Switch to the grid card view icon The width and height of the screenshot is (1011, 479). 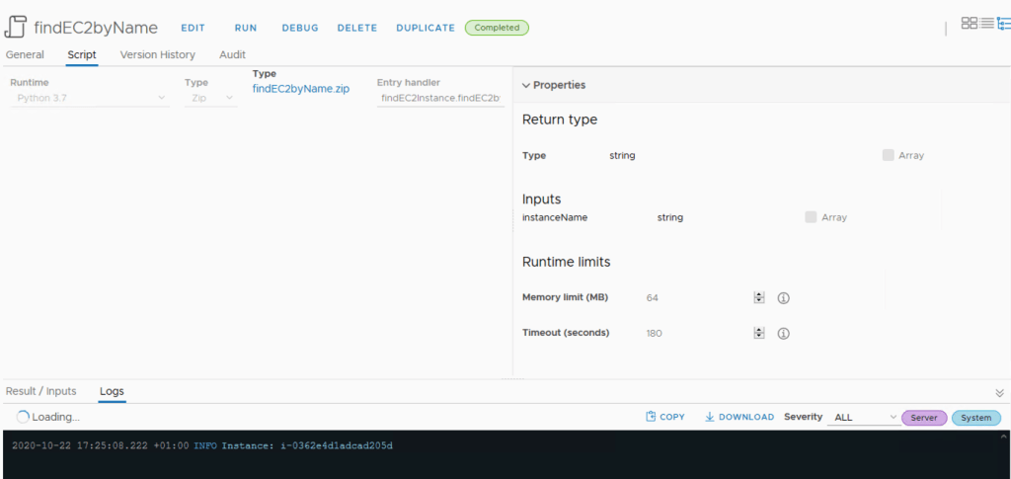pos(969,23)
